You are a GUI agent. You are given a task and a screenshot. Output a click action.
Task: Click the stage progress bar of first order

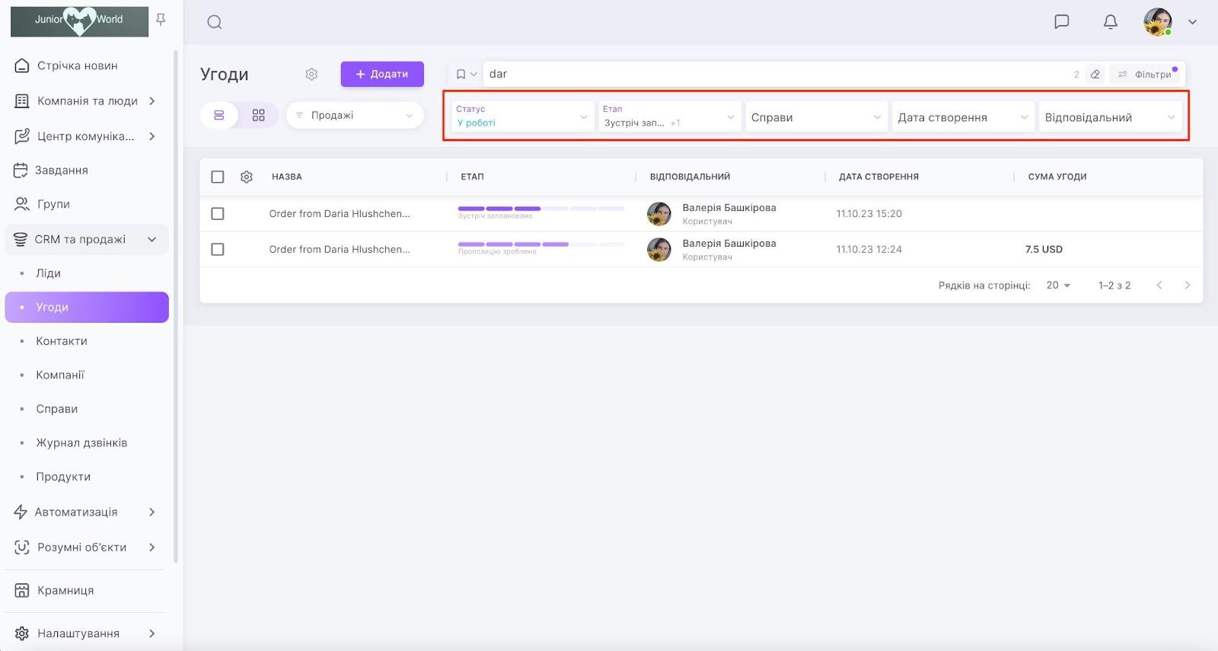click(540, 209)
